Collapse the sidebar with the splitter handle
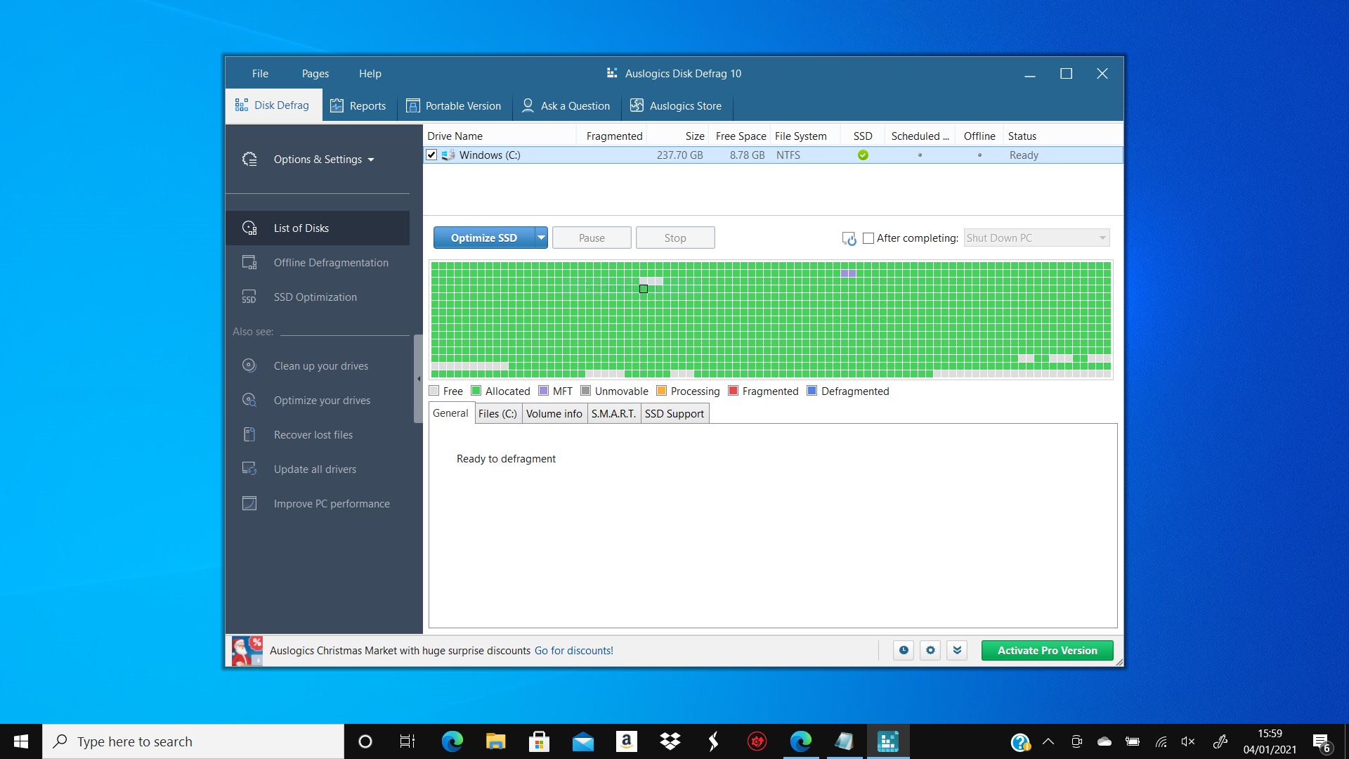1349x759 pixels. point(419,379)
